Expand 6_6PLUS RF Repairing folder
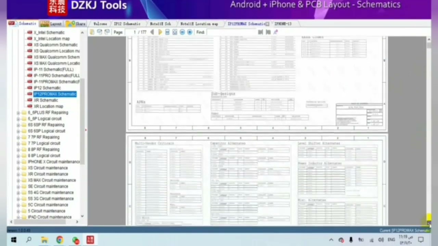 18,113
